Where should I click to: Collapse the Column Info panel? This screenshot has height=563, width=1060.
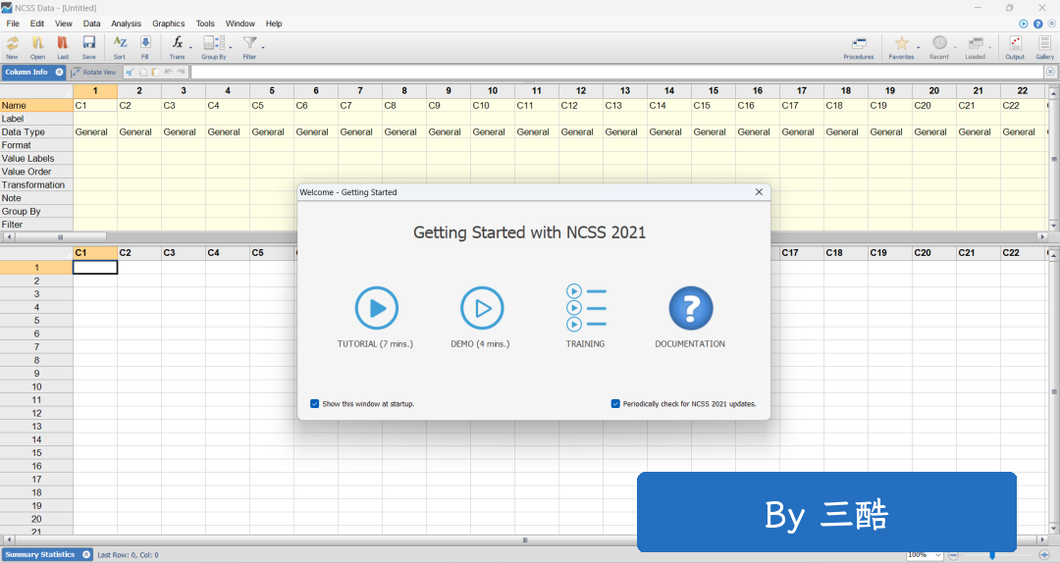[60, 73]
